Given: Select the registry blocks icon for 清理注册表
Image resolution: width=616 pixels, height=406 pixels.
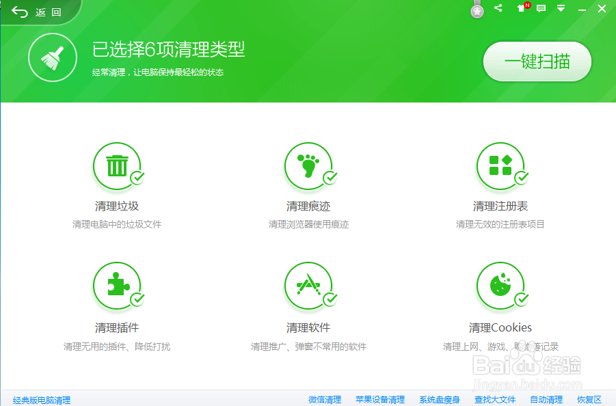Looking at the screenshot, I should [x=501, y=166].
